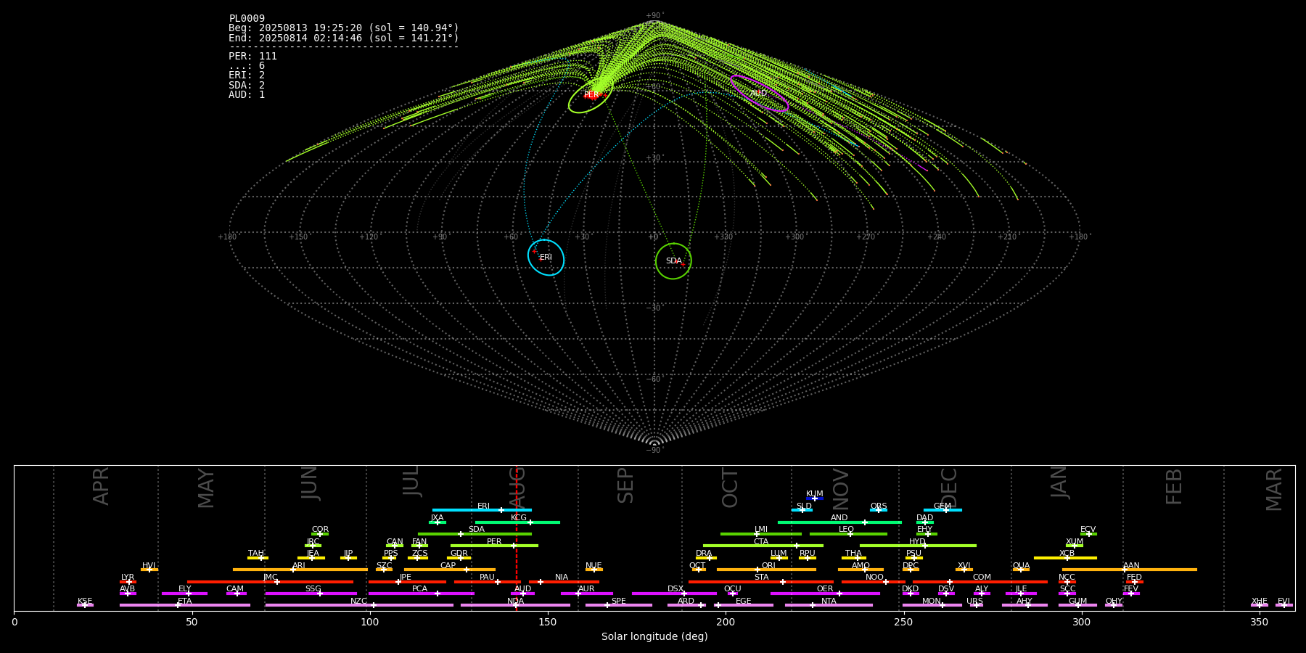Click the PL0009 station title text
1306x653 pixels.
pos(247,19)
